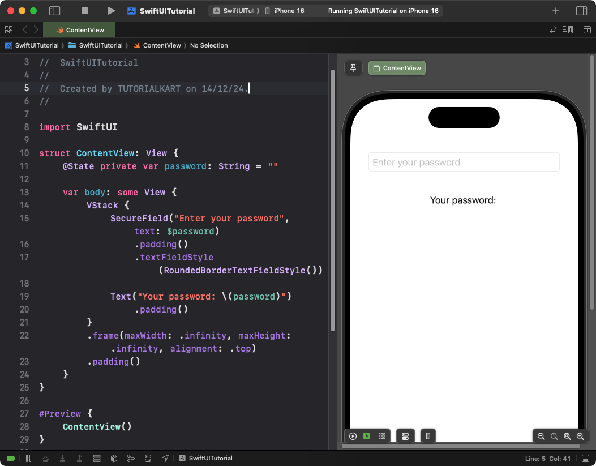Image resolution: width=596 pixels, height=466 pixels.
Task: Toggle the inspector panel
Action: (581, 11)
